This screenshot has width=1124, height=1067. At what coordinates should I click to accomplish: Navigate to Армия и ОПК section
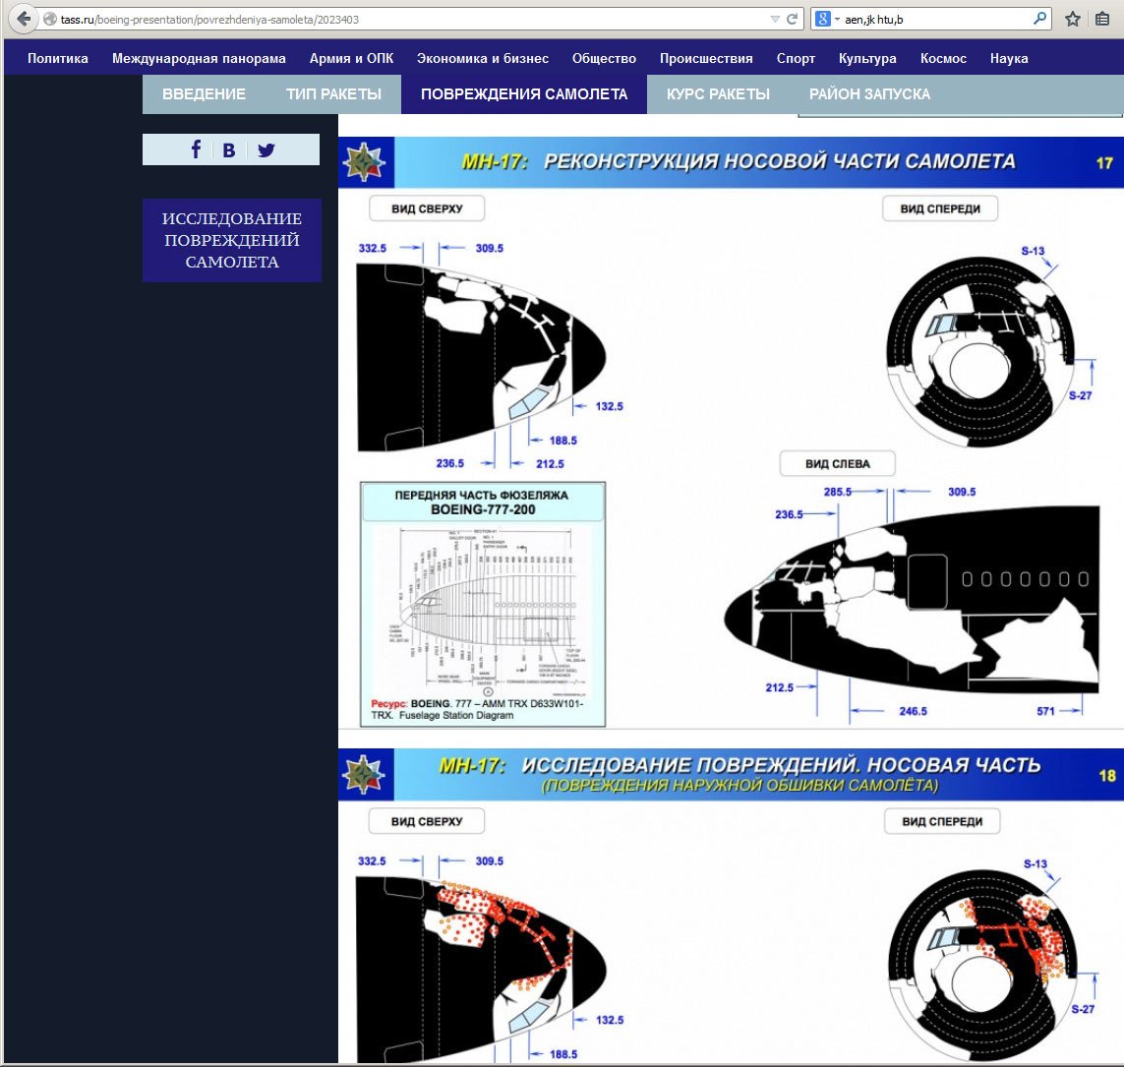(x=351, y=58)
